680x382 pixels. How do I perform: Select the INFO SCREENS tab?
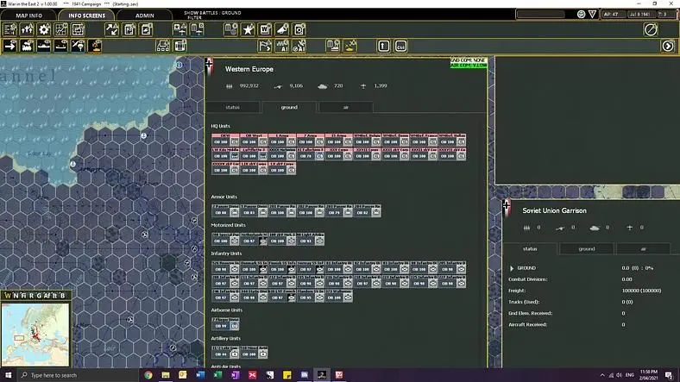pyautogui.click(x=86, y=16)
